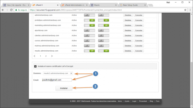Go to previous page arrow in pagination
This screenshot has width=193, height=108.
(35, 56)
